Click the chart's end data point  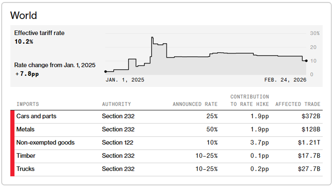306,60
